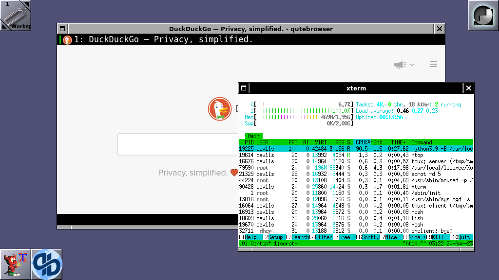Select the scrot -d 5 process row
Image resolution: width=499 pixels, height=280 pixels.
(356, 174)
